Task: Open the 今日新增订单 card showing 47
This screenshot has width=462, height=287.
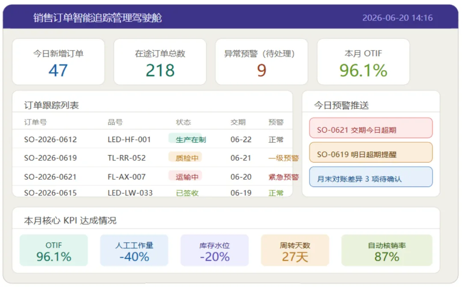Action: [58, 62]
